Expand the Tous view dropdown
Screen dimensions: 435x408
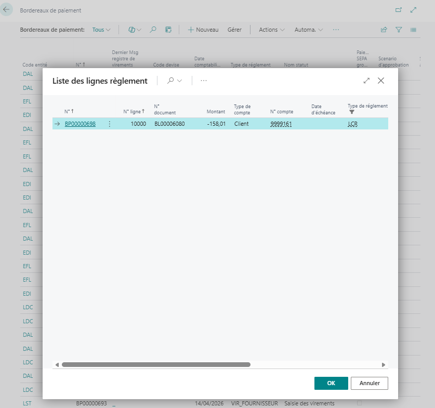101,30
